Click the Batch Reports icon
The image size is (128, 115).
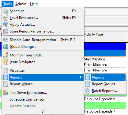(88, 91)
